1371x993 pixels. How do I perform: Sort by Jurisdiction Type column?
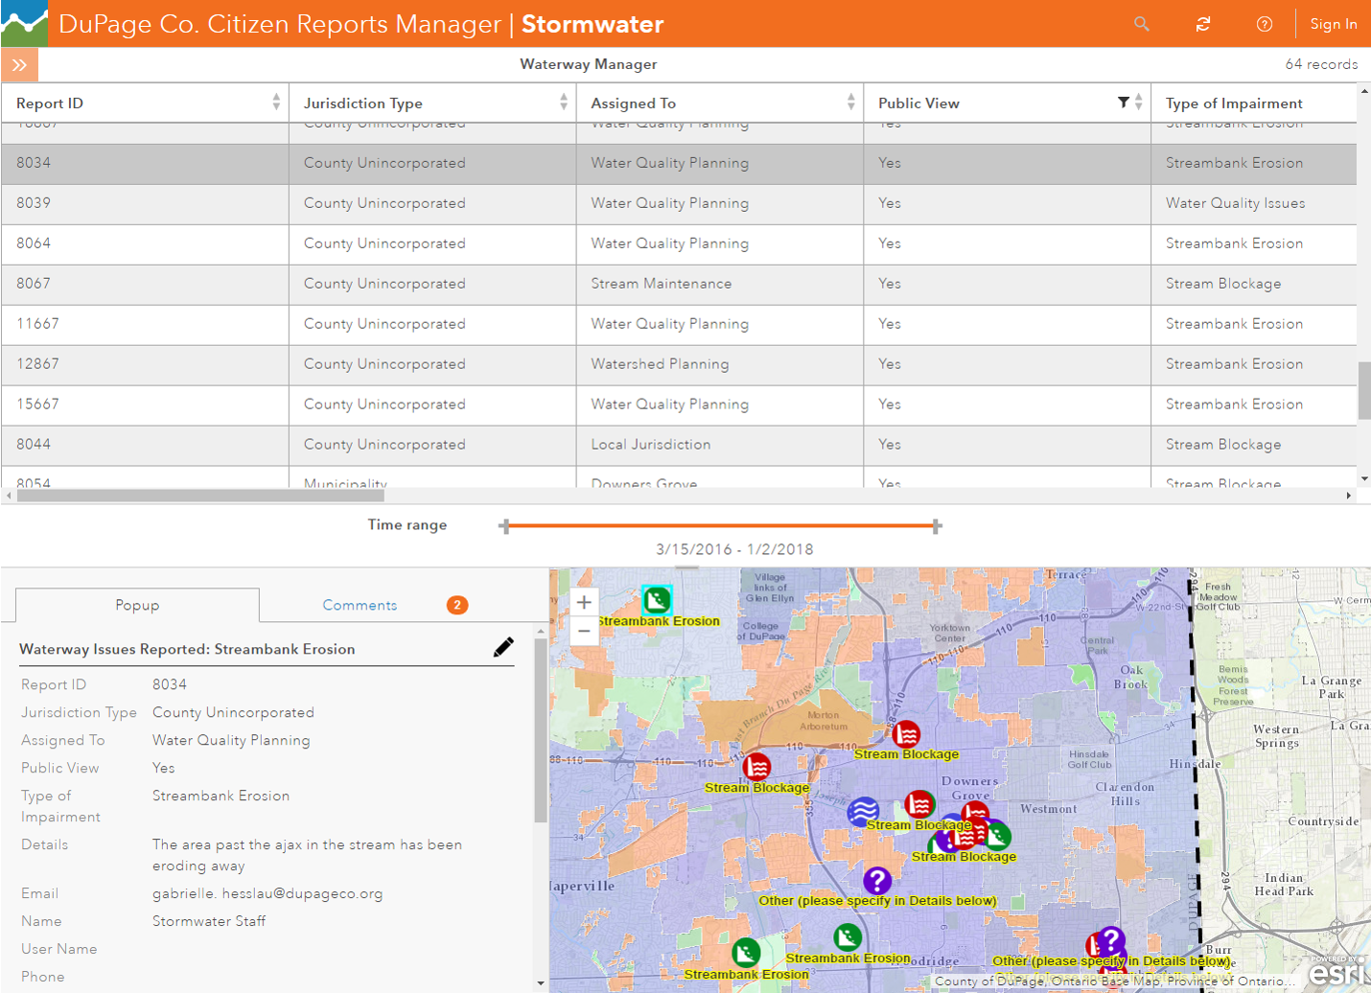(x=563, y=102)
